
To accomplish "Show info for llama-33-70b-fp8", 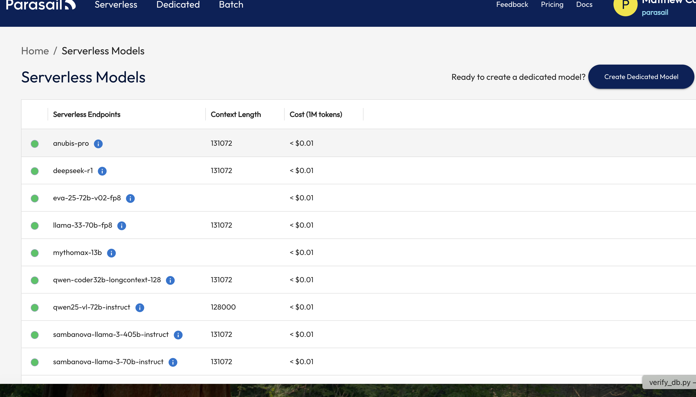I will pyautogui.click(x=121, y=226).
